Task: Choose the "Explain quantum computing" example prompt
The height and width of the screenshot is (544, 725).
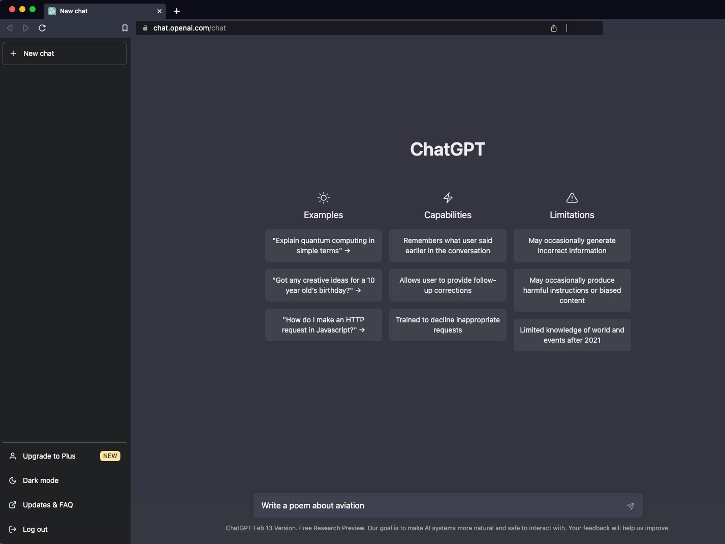Action: click(324, 246)
